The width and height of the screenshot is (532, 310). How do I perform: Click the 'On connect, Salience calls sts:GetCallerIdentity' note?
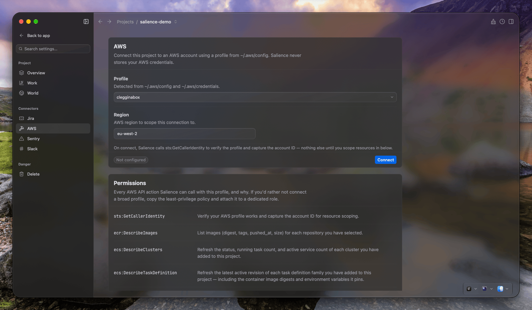click(x=253, y=148)
